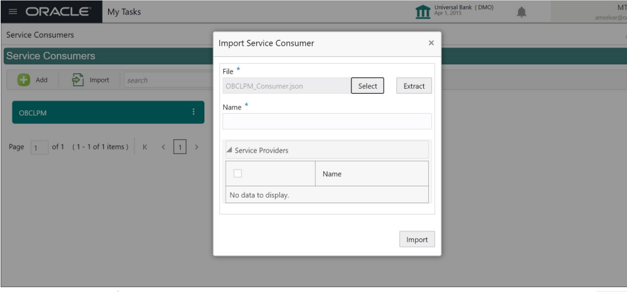Click the OBCLPM_Consumer.json file field
Viewport: 627px width, 292px height.
tap(287, 86)
